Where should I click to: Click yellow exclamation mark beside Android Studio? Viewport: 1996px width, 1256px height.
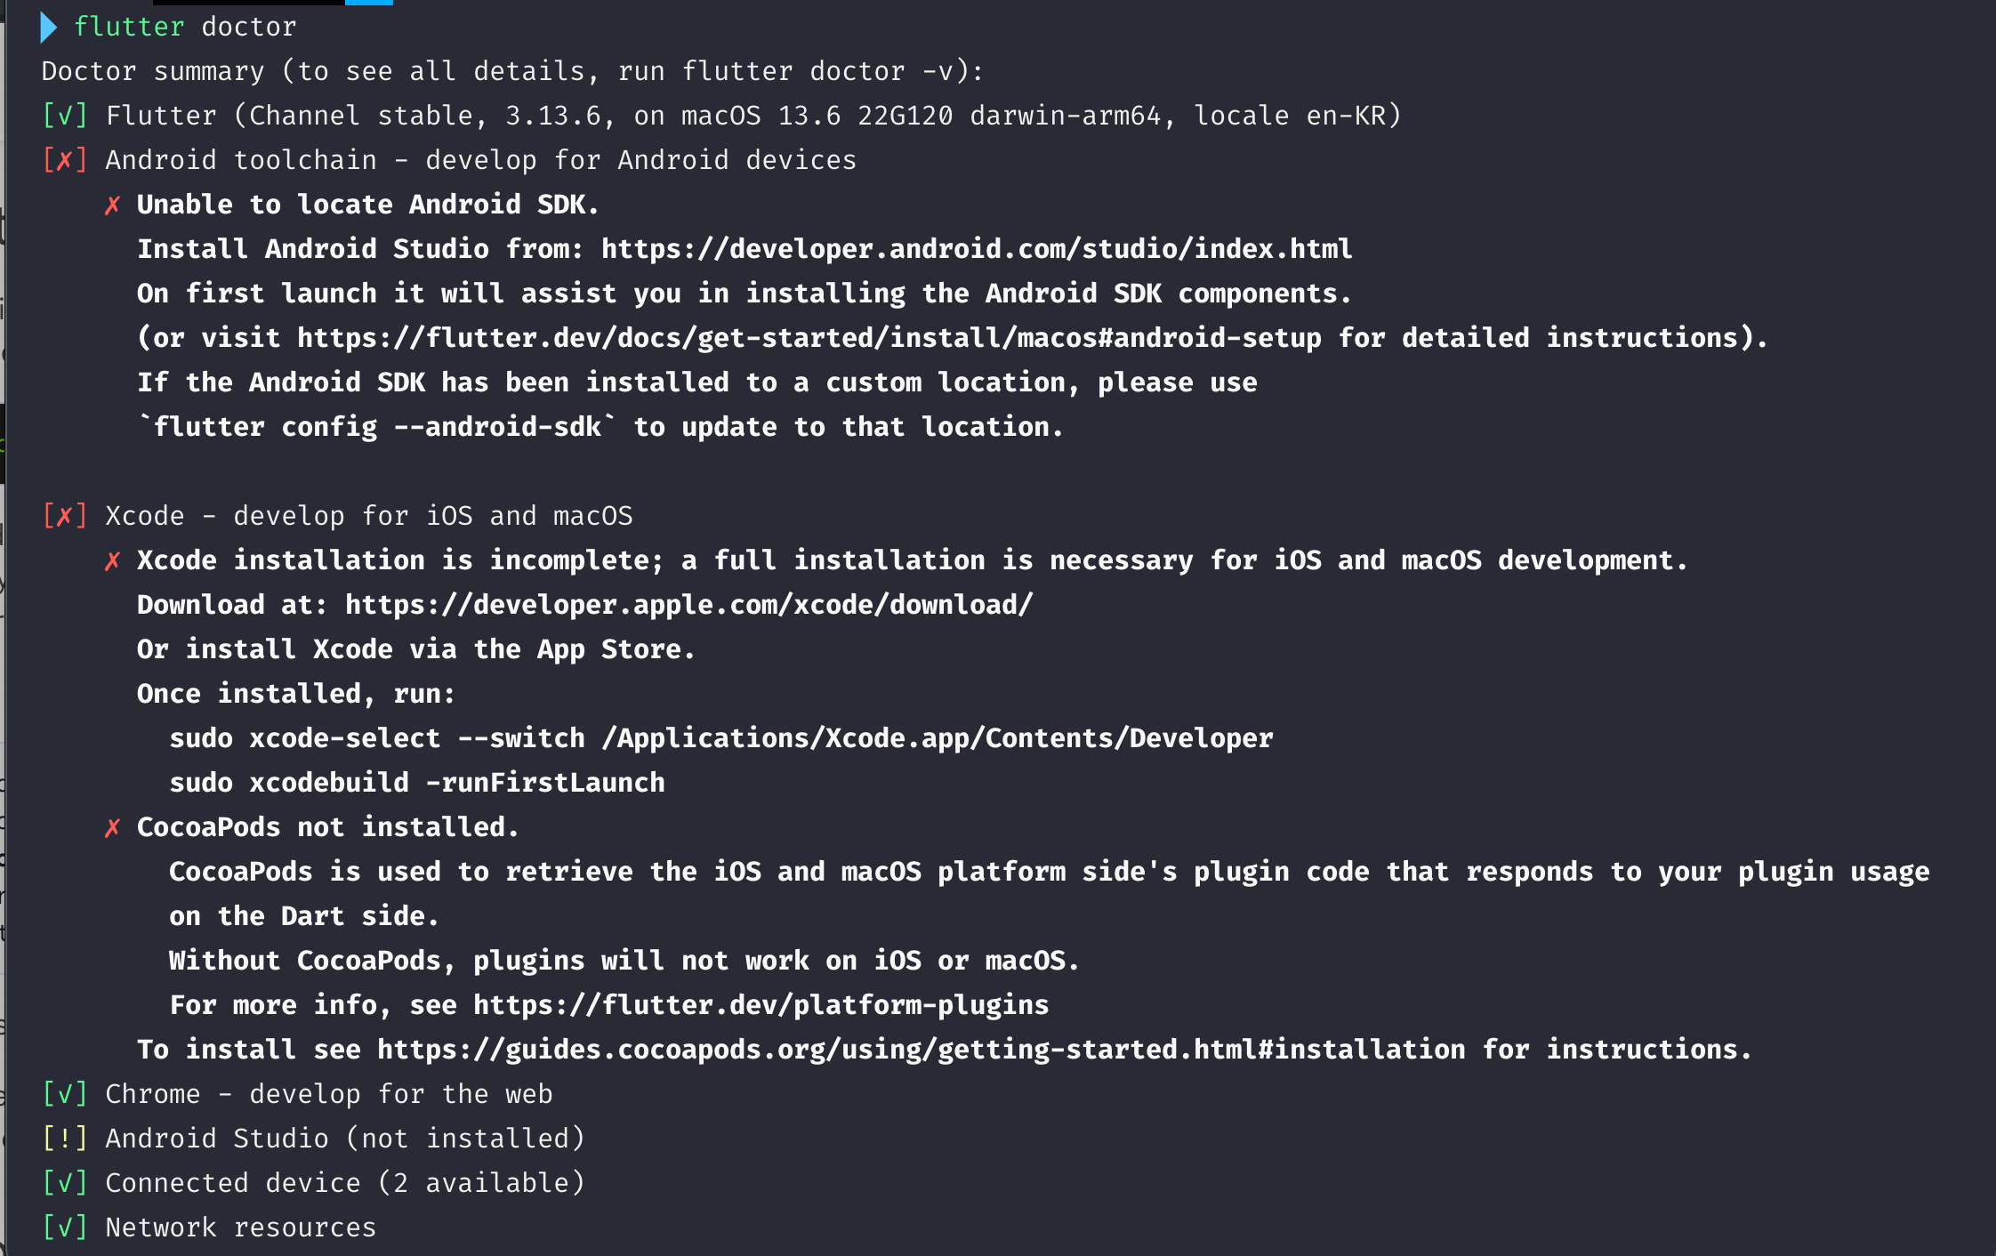65,1139
